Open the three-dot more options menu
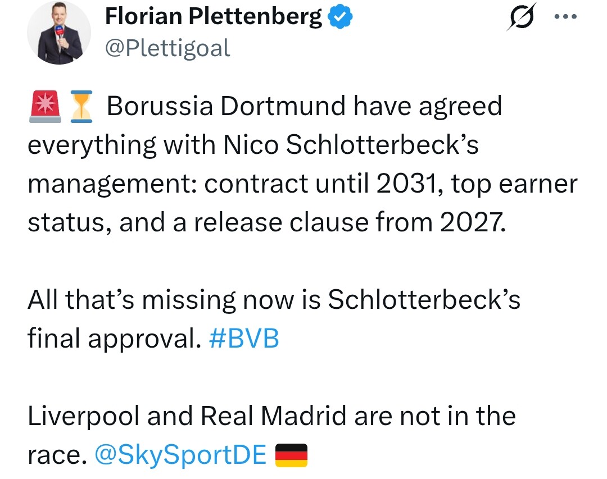Image resolution: width=607 pixels, height=479 pixels. click(x=565, y=17)
